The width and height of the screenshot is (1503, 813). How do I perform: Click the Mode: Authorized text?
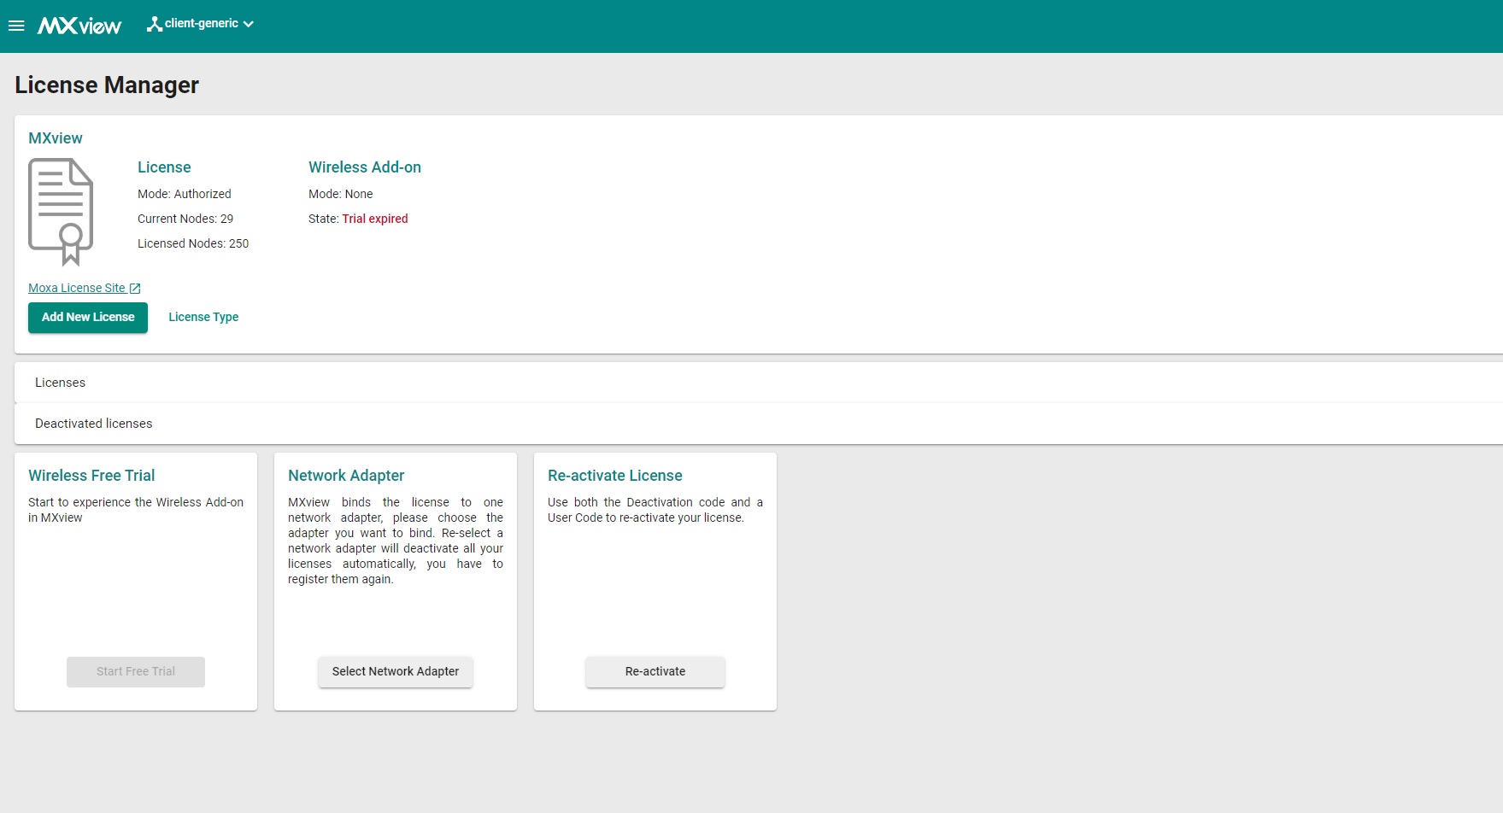[x=185, y=194]
